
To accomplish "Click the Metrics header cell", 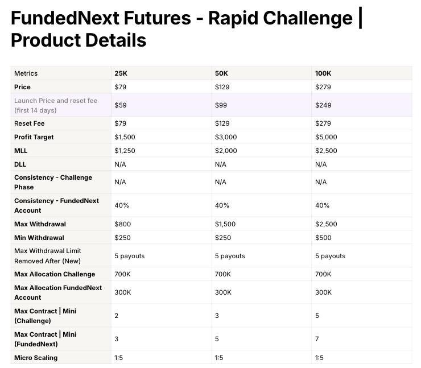I will [x=26, y=73].
